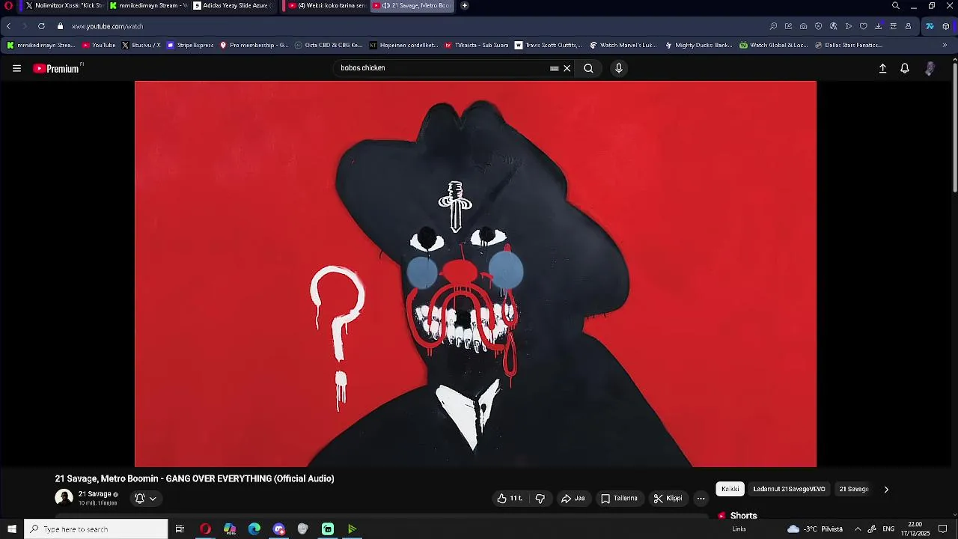Click the extensions cube icon
Screen dimensions: 958x539
tap(946, 26)
